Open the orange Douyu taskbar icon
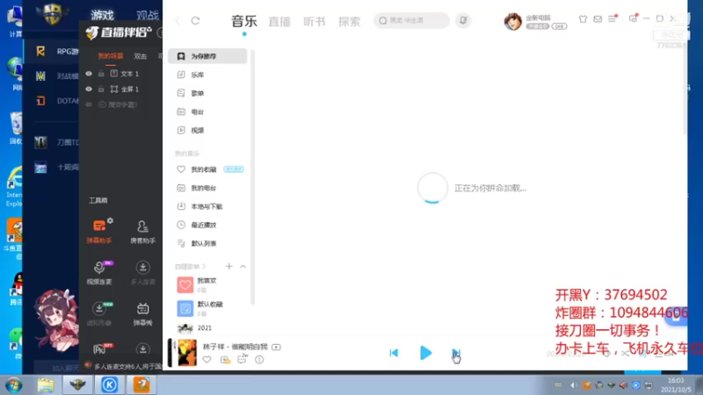 (x=141, y=385)
